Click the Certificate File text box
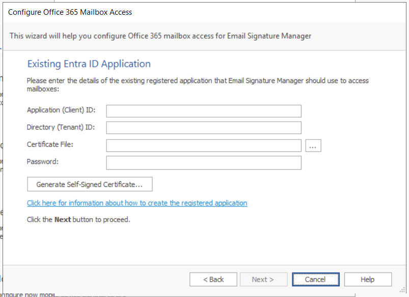This screenshot has height=297, width=409. [x=204, y=145]
